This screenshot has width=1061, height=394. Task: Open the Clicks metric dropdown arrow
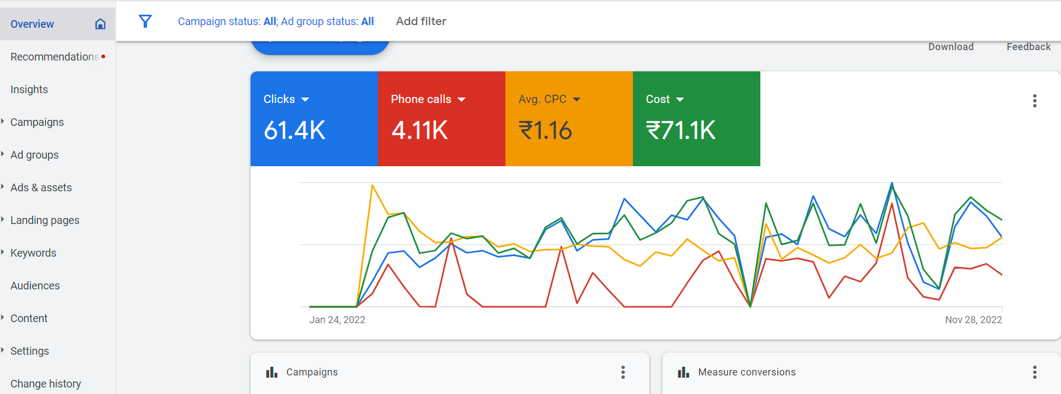pos(305,100)
